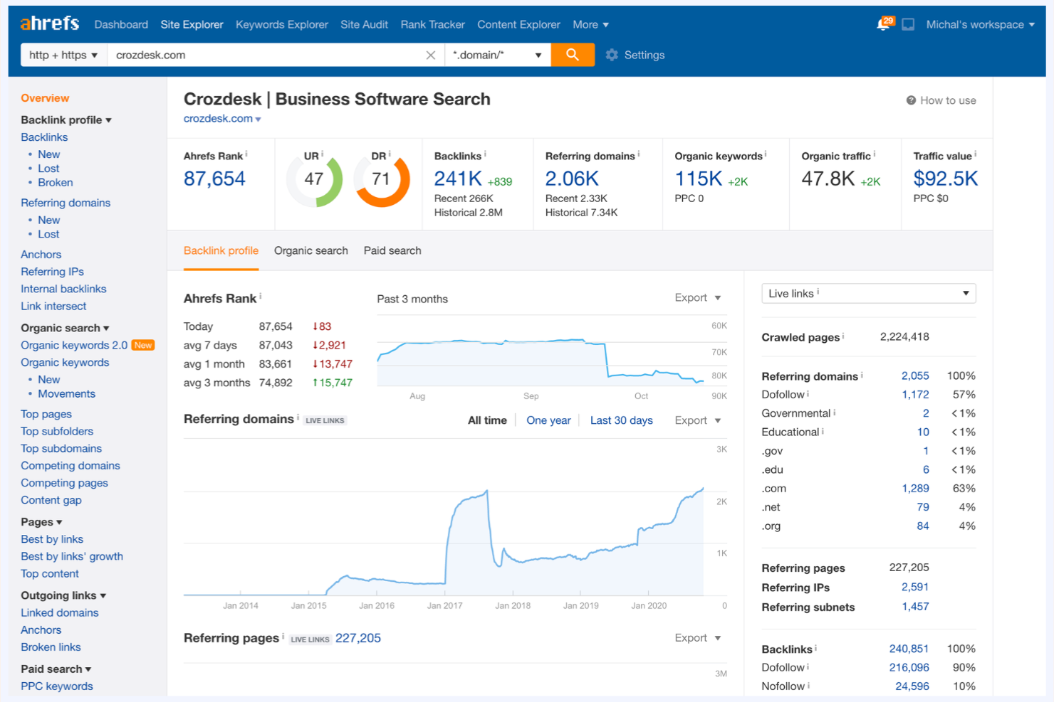The height and width of the screenshot is (702, 1054).
Task: Open Competing domains in the sidebar
Action: 70,465
